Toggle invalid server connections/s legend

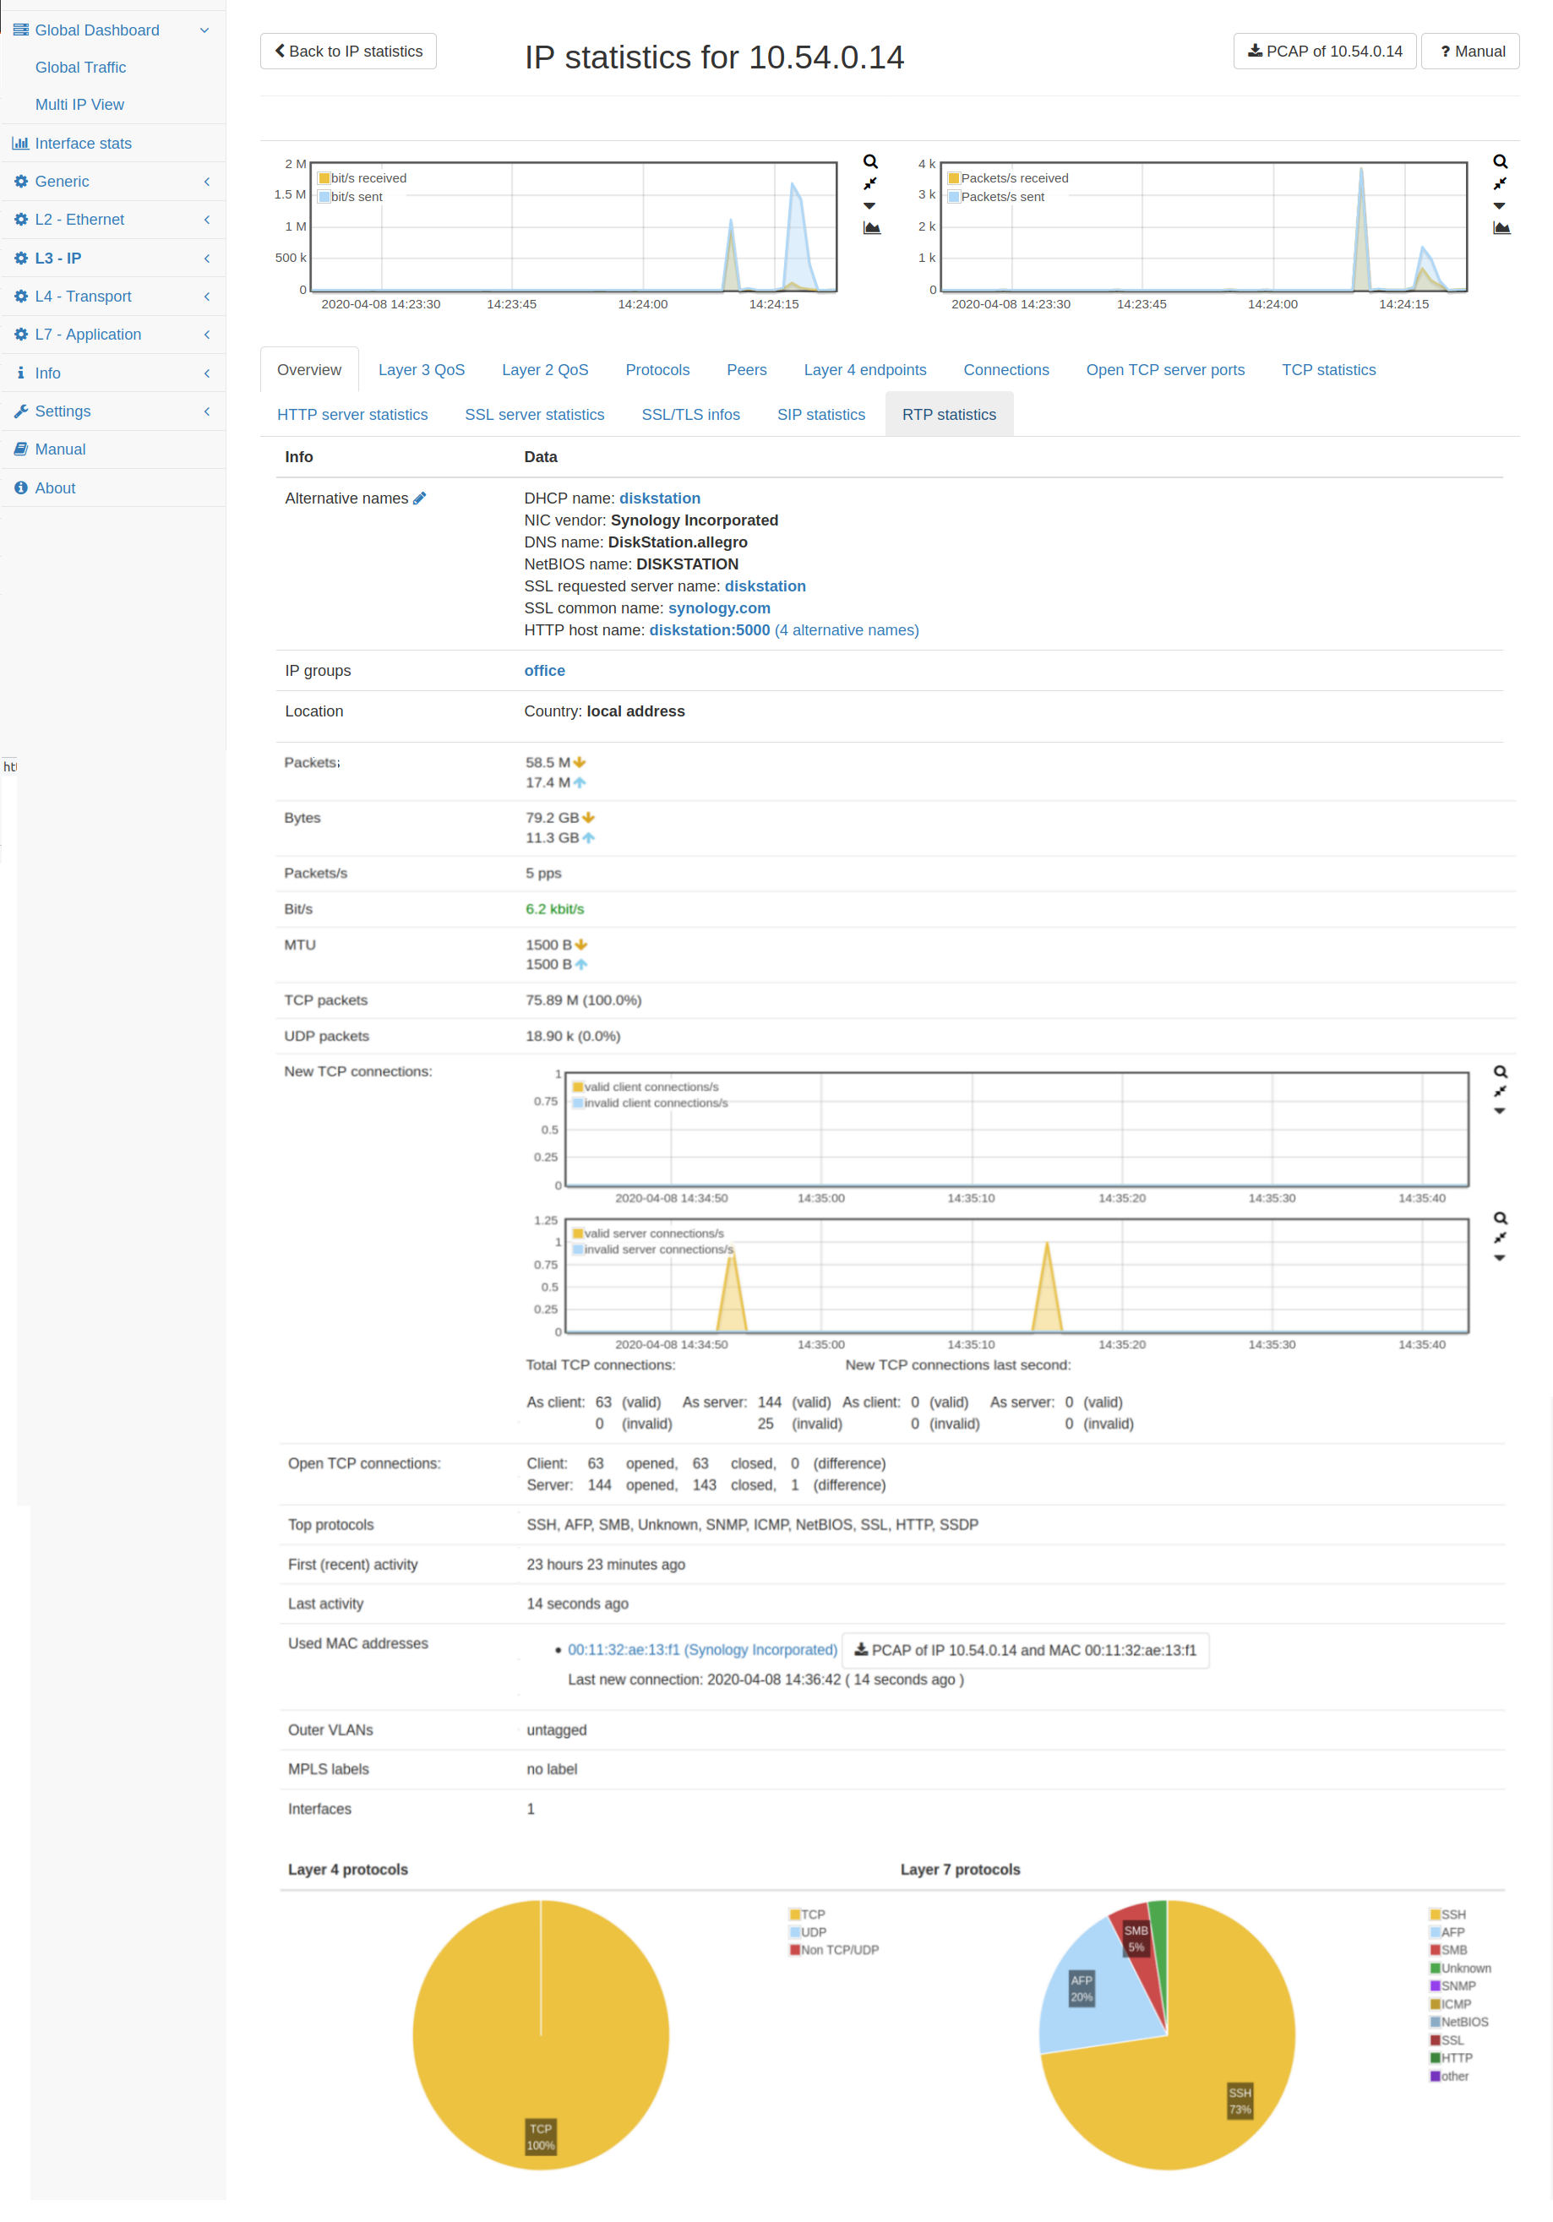click(653, 1250)
